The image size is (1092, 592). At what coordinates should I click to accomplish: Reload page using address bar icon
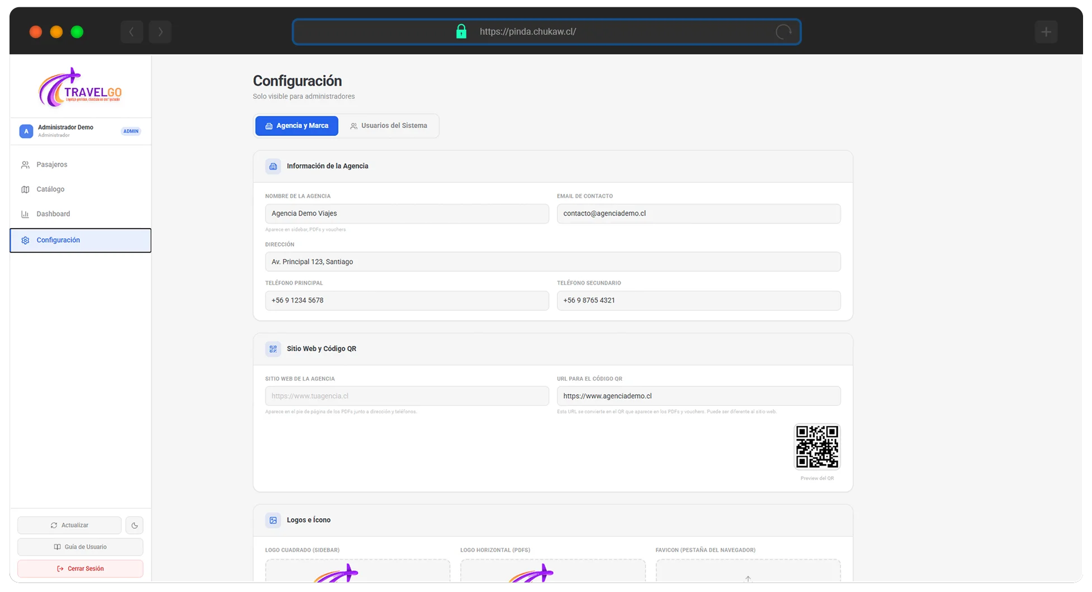783,32
